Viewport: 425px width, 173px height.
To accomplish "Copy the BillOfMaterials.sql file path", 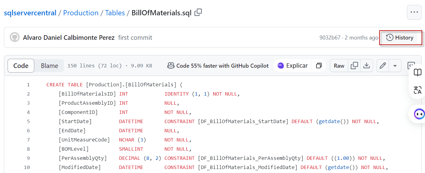I will (198, 13).
